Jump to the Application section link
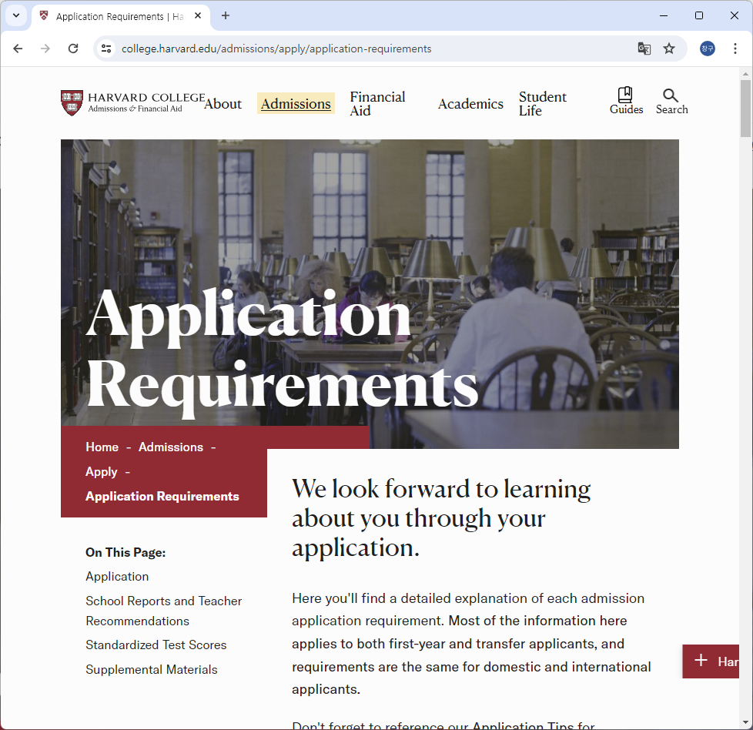Image resolution: width=753 pixels, height=730 pixels. click(x=117, y=576)
